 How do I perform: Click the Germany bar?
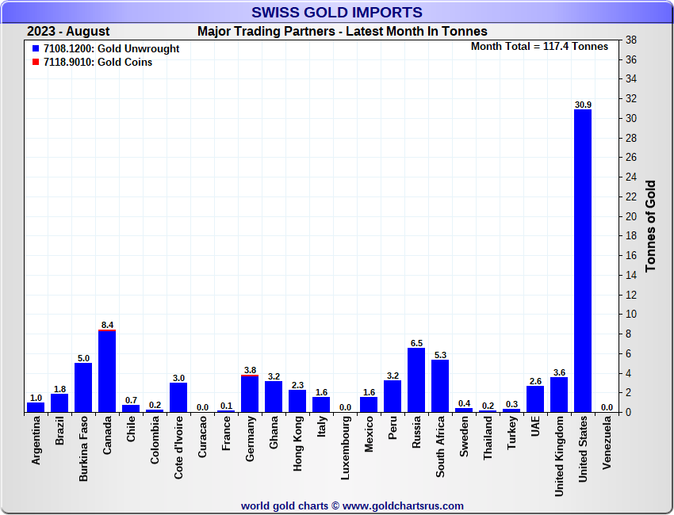tap(250, 394)
